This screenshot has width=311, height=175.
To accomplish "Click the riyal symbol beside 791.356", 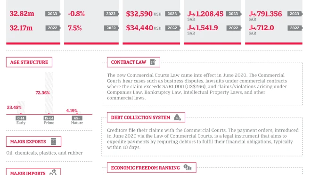I will point(253,14).
